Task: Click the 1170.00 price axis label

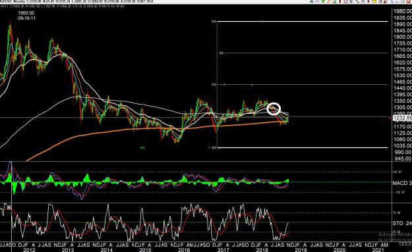Action: tap(402, 126)
